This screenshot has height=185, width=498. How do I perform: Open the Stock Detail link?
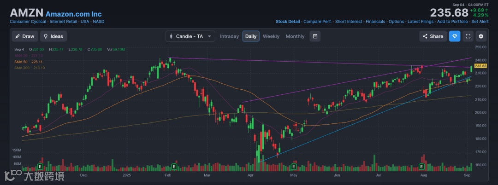pos(287,22)
